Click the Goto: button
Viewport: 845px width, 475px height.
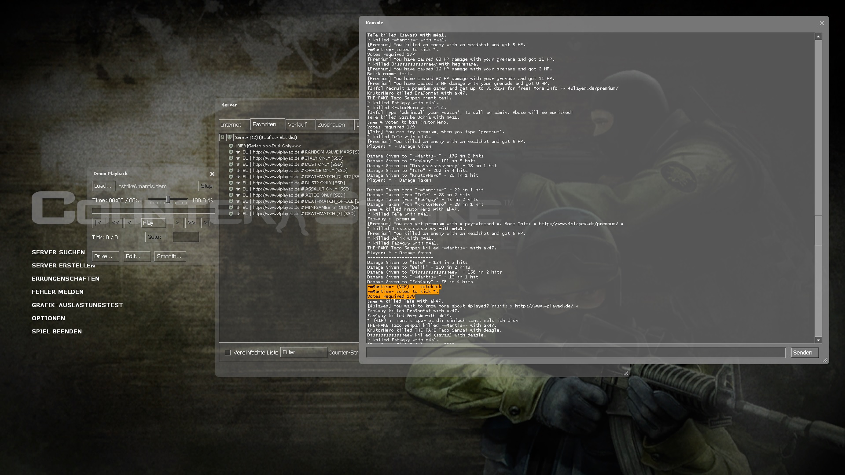tap(155, 237)
